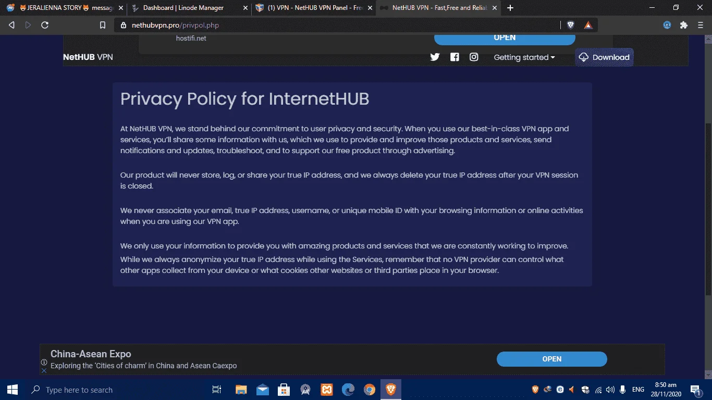Click the Brave icon in taskbar
The height and width of the screenshot is (400, 712).
pos(390,390)
